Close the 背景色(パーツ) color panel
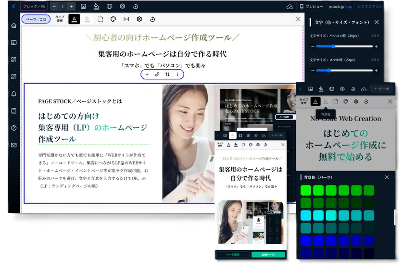The height and width of the screenshot is (269, 404). (387, 177)
